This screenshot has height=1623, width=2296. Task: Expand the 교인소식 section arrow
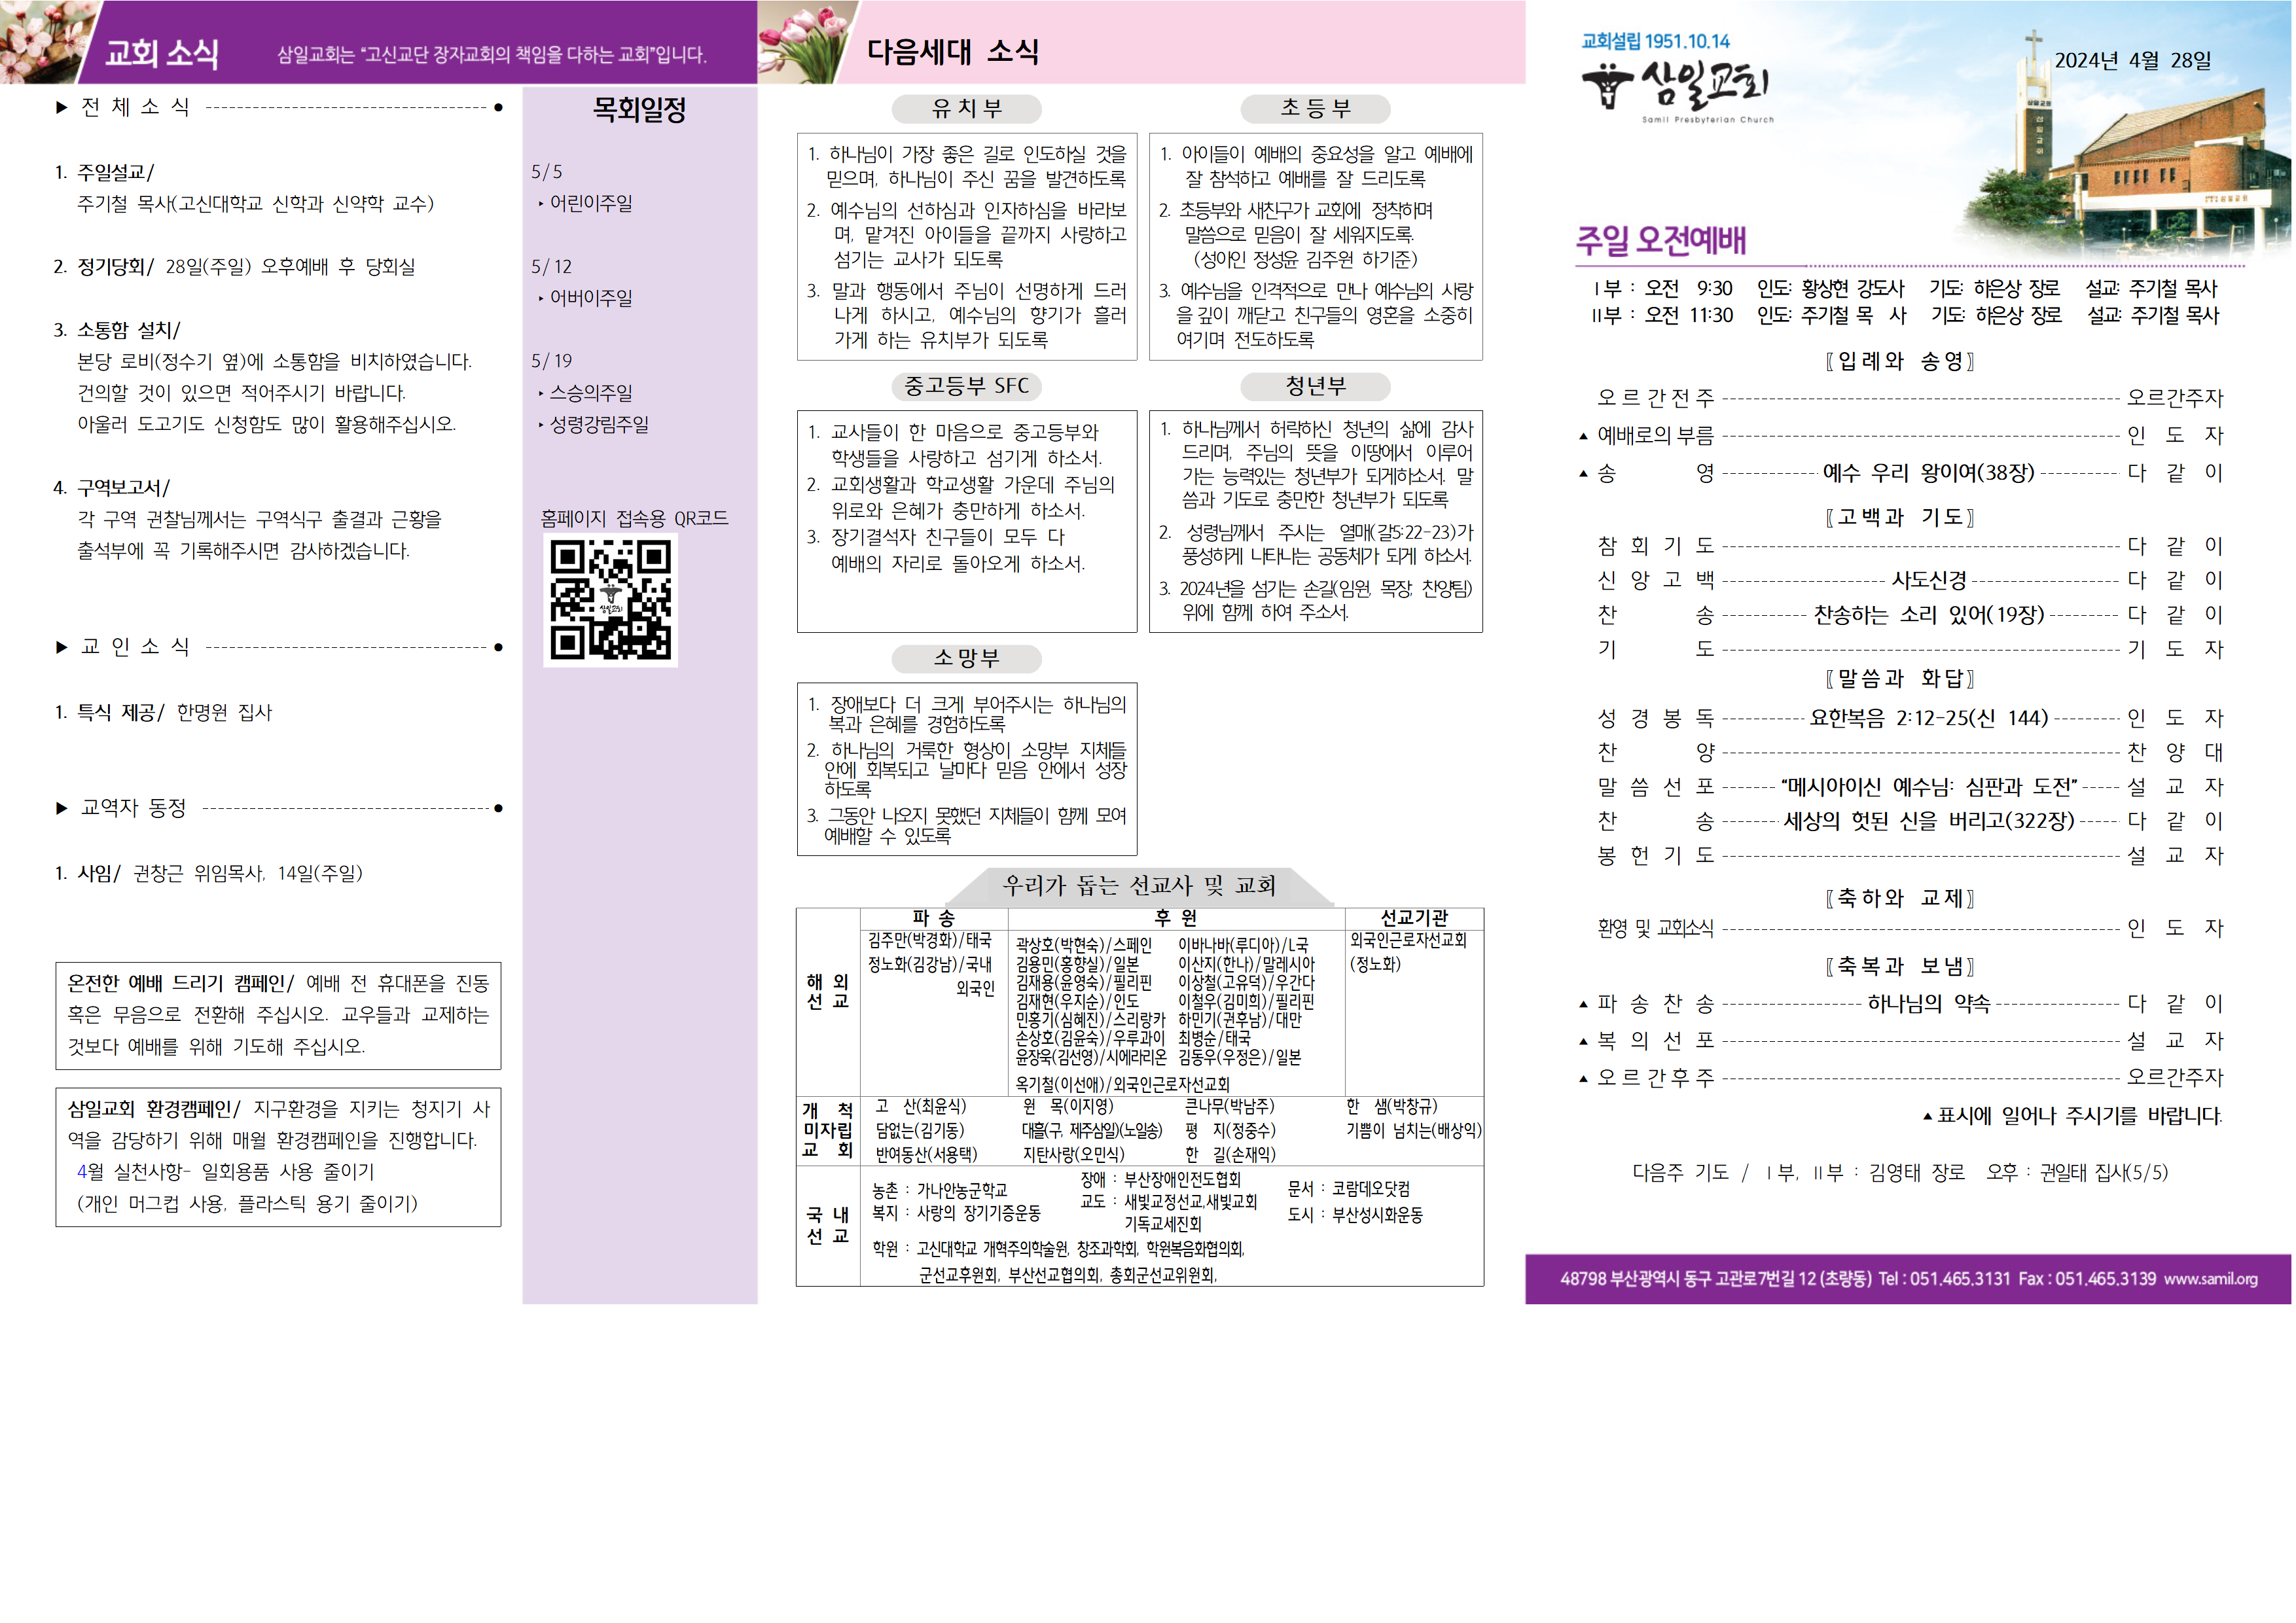click(62, 648)
